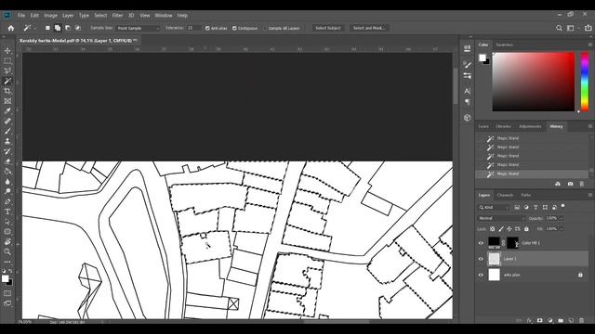Choose Intersect with Selection mode icon
This screenshot has width=595, height=334.
tap(78, 28)
